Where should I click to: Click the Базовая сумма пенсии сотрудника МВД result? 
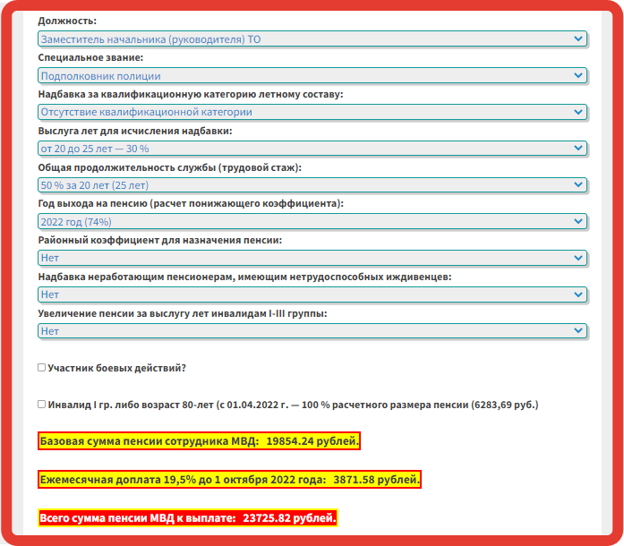click(199, 441)
